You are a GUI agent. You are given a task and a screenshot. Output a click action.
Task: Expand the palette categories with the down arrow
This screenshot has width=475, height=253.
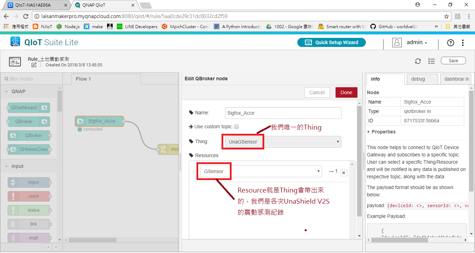tap(56, 247)
